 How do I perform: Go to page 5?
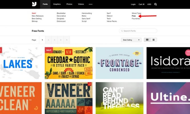pyautogui.click(x=67, y=40)
